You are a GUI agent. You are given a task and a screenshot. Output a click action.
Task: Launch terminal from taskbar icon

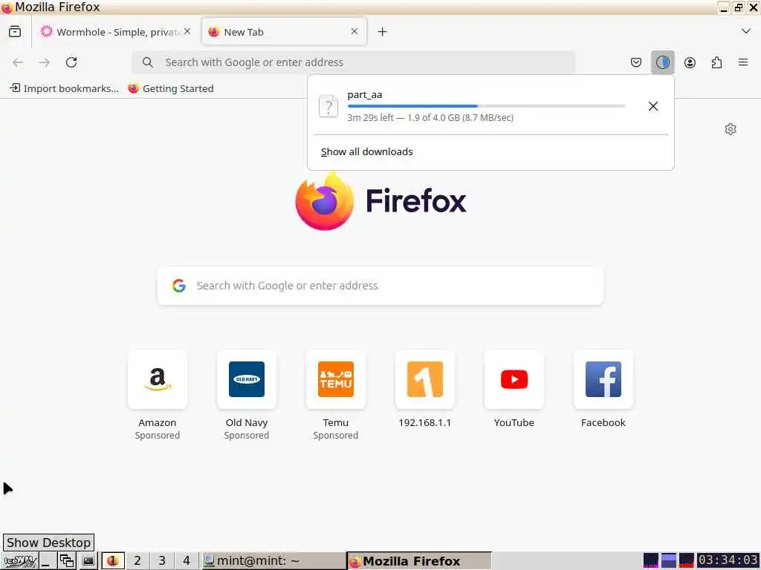pyautogui.click(x=88, y=561)
